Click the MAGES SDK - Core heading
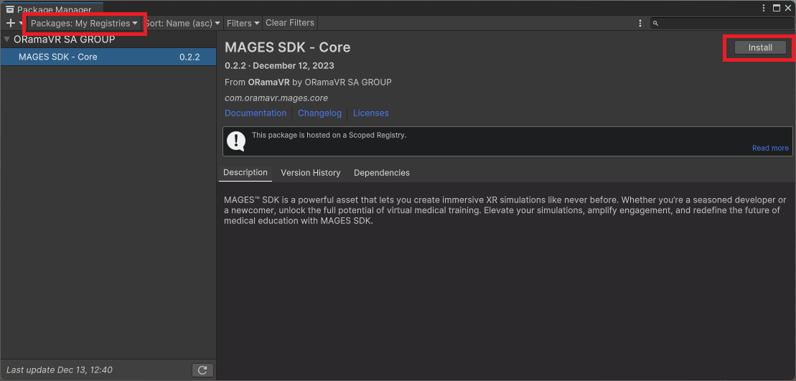Viewport: 796px width, 381px height. click(287, 47)
